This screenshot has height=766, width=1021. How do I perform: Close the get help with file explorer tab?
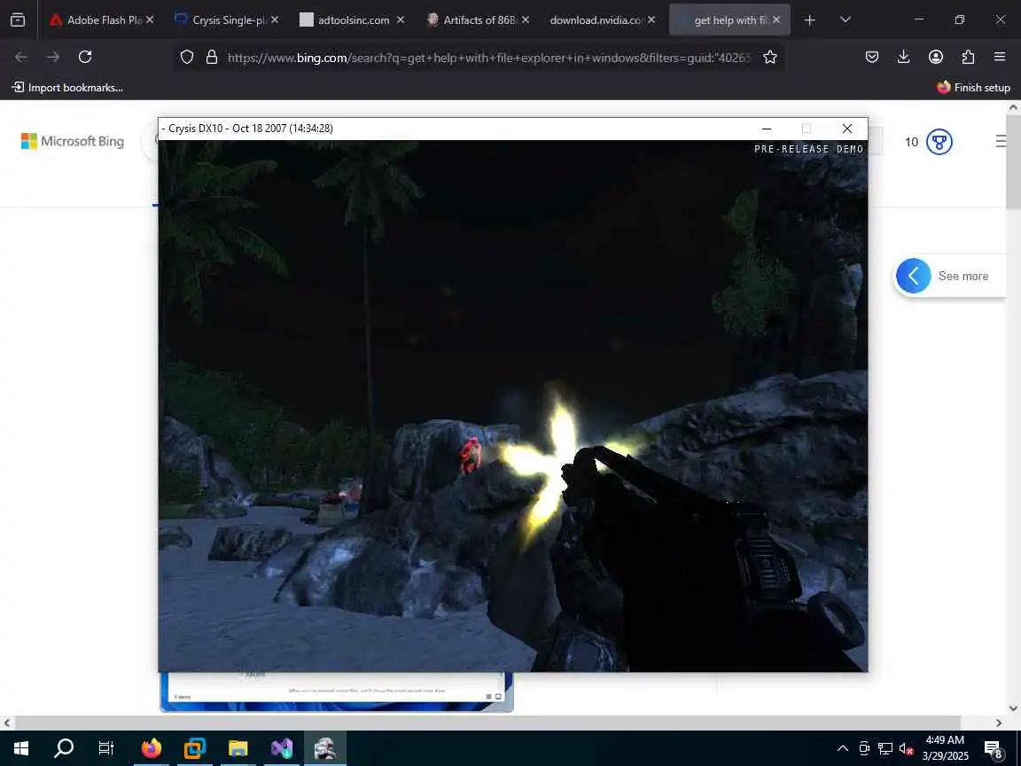pyautogui.click(x=776, y=20)
